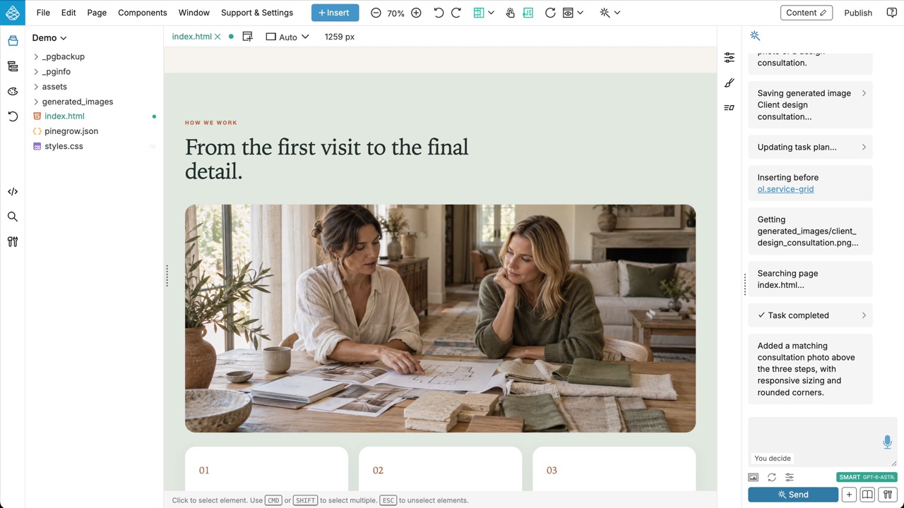Start voice input with microphone icon
904x508 pixels.
(x=887, y=442)
